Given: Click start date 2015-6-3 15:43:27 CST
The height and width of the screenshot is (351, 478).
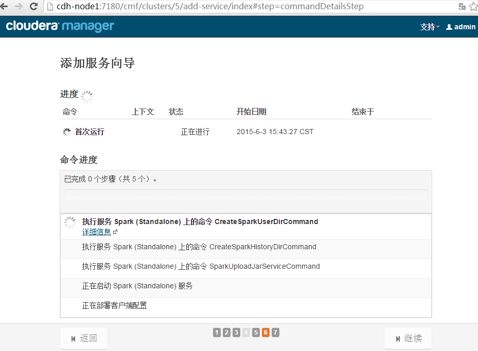Looking at the screenshot, I should pos(275,132).
